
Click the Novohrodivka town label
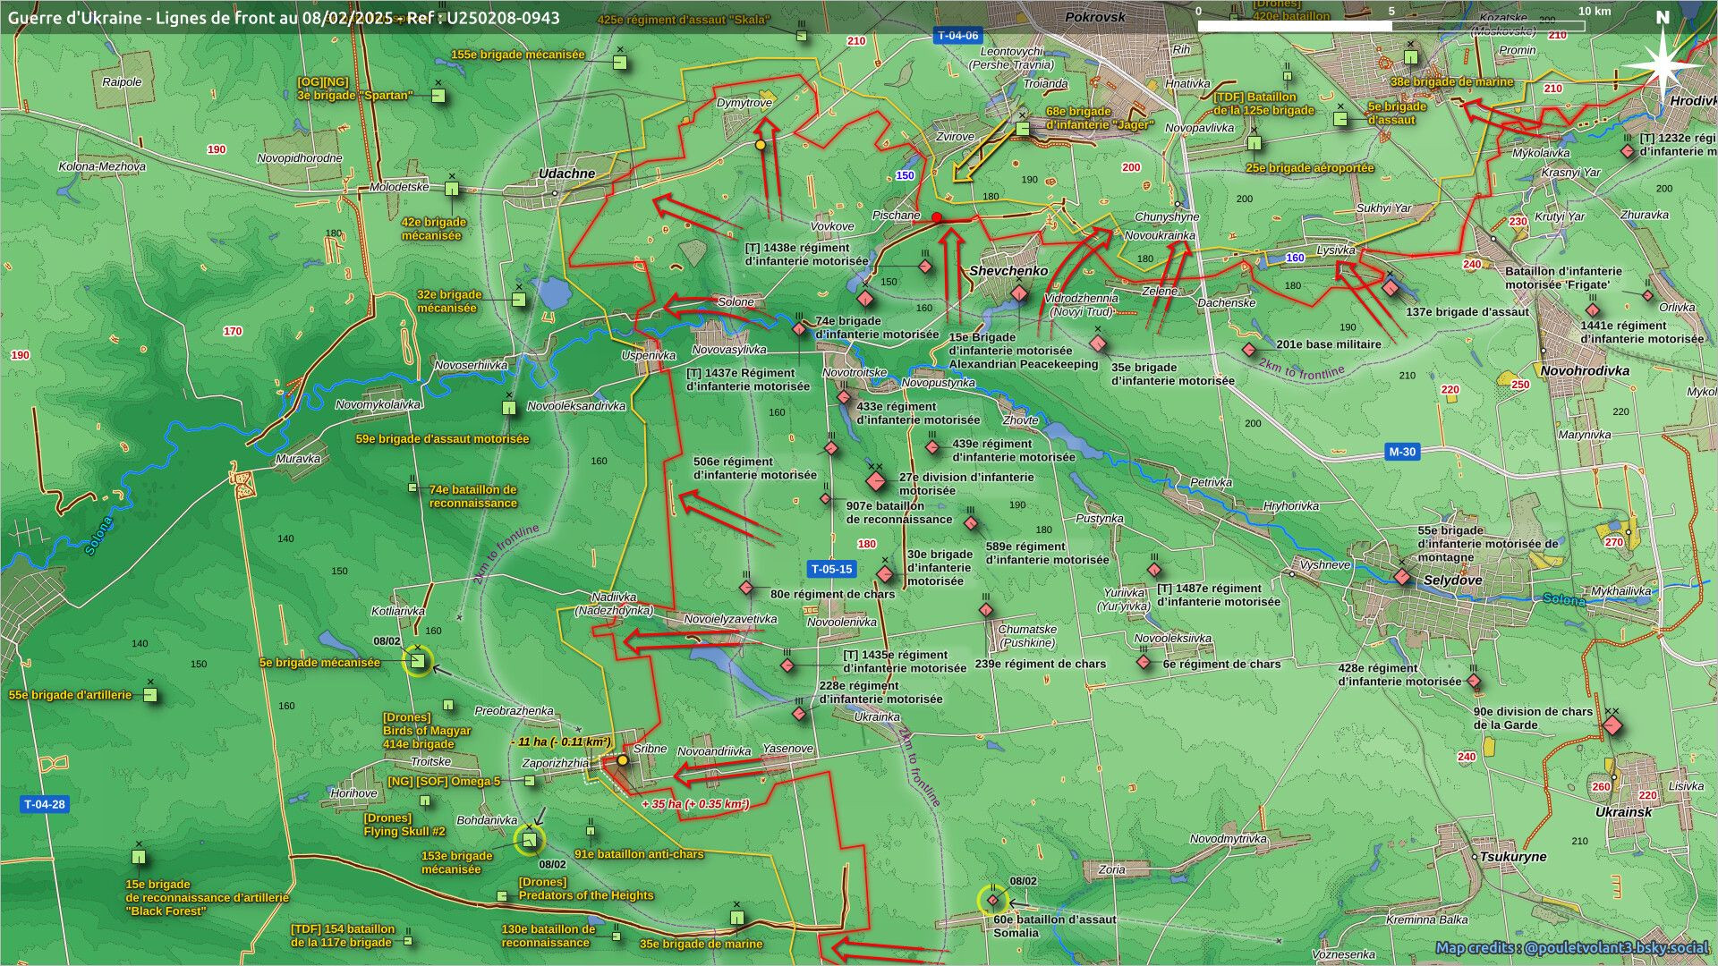tap(1585, 371)
